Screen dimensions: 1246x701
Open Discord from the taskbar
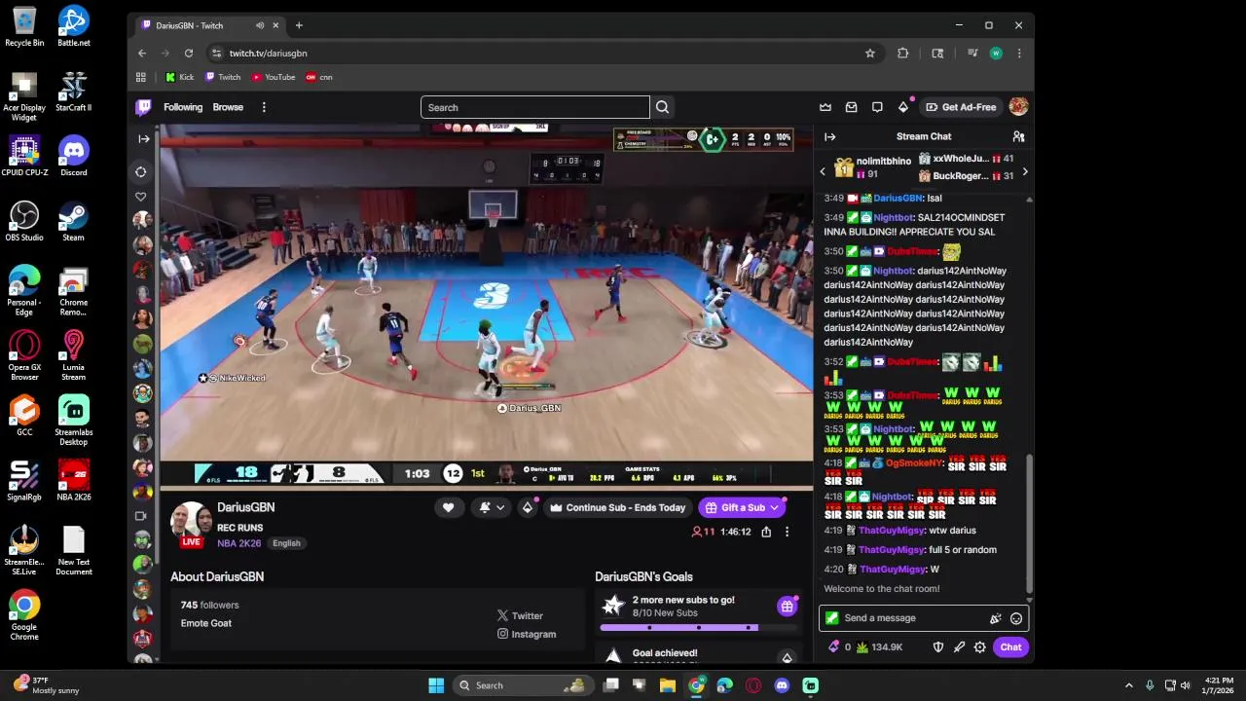point(782,685)
